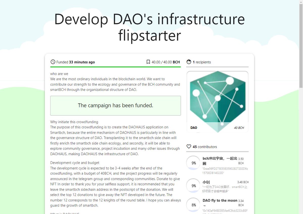The width and height of the screenshot is (303, 214).
Task: Select the page title Develop DAO's infrastructure flipstarter
Action: (x=149, y=27)
